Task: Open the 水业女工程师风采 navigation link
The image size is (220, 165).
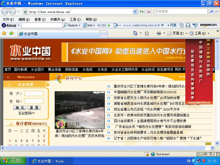Action: coord(125,70)
